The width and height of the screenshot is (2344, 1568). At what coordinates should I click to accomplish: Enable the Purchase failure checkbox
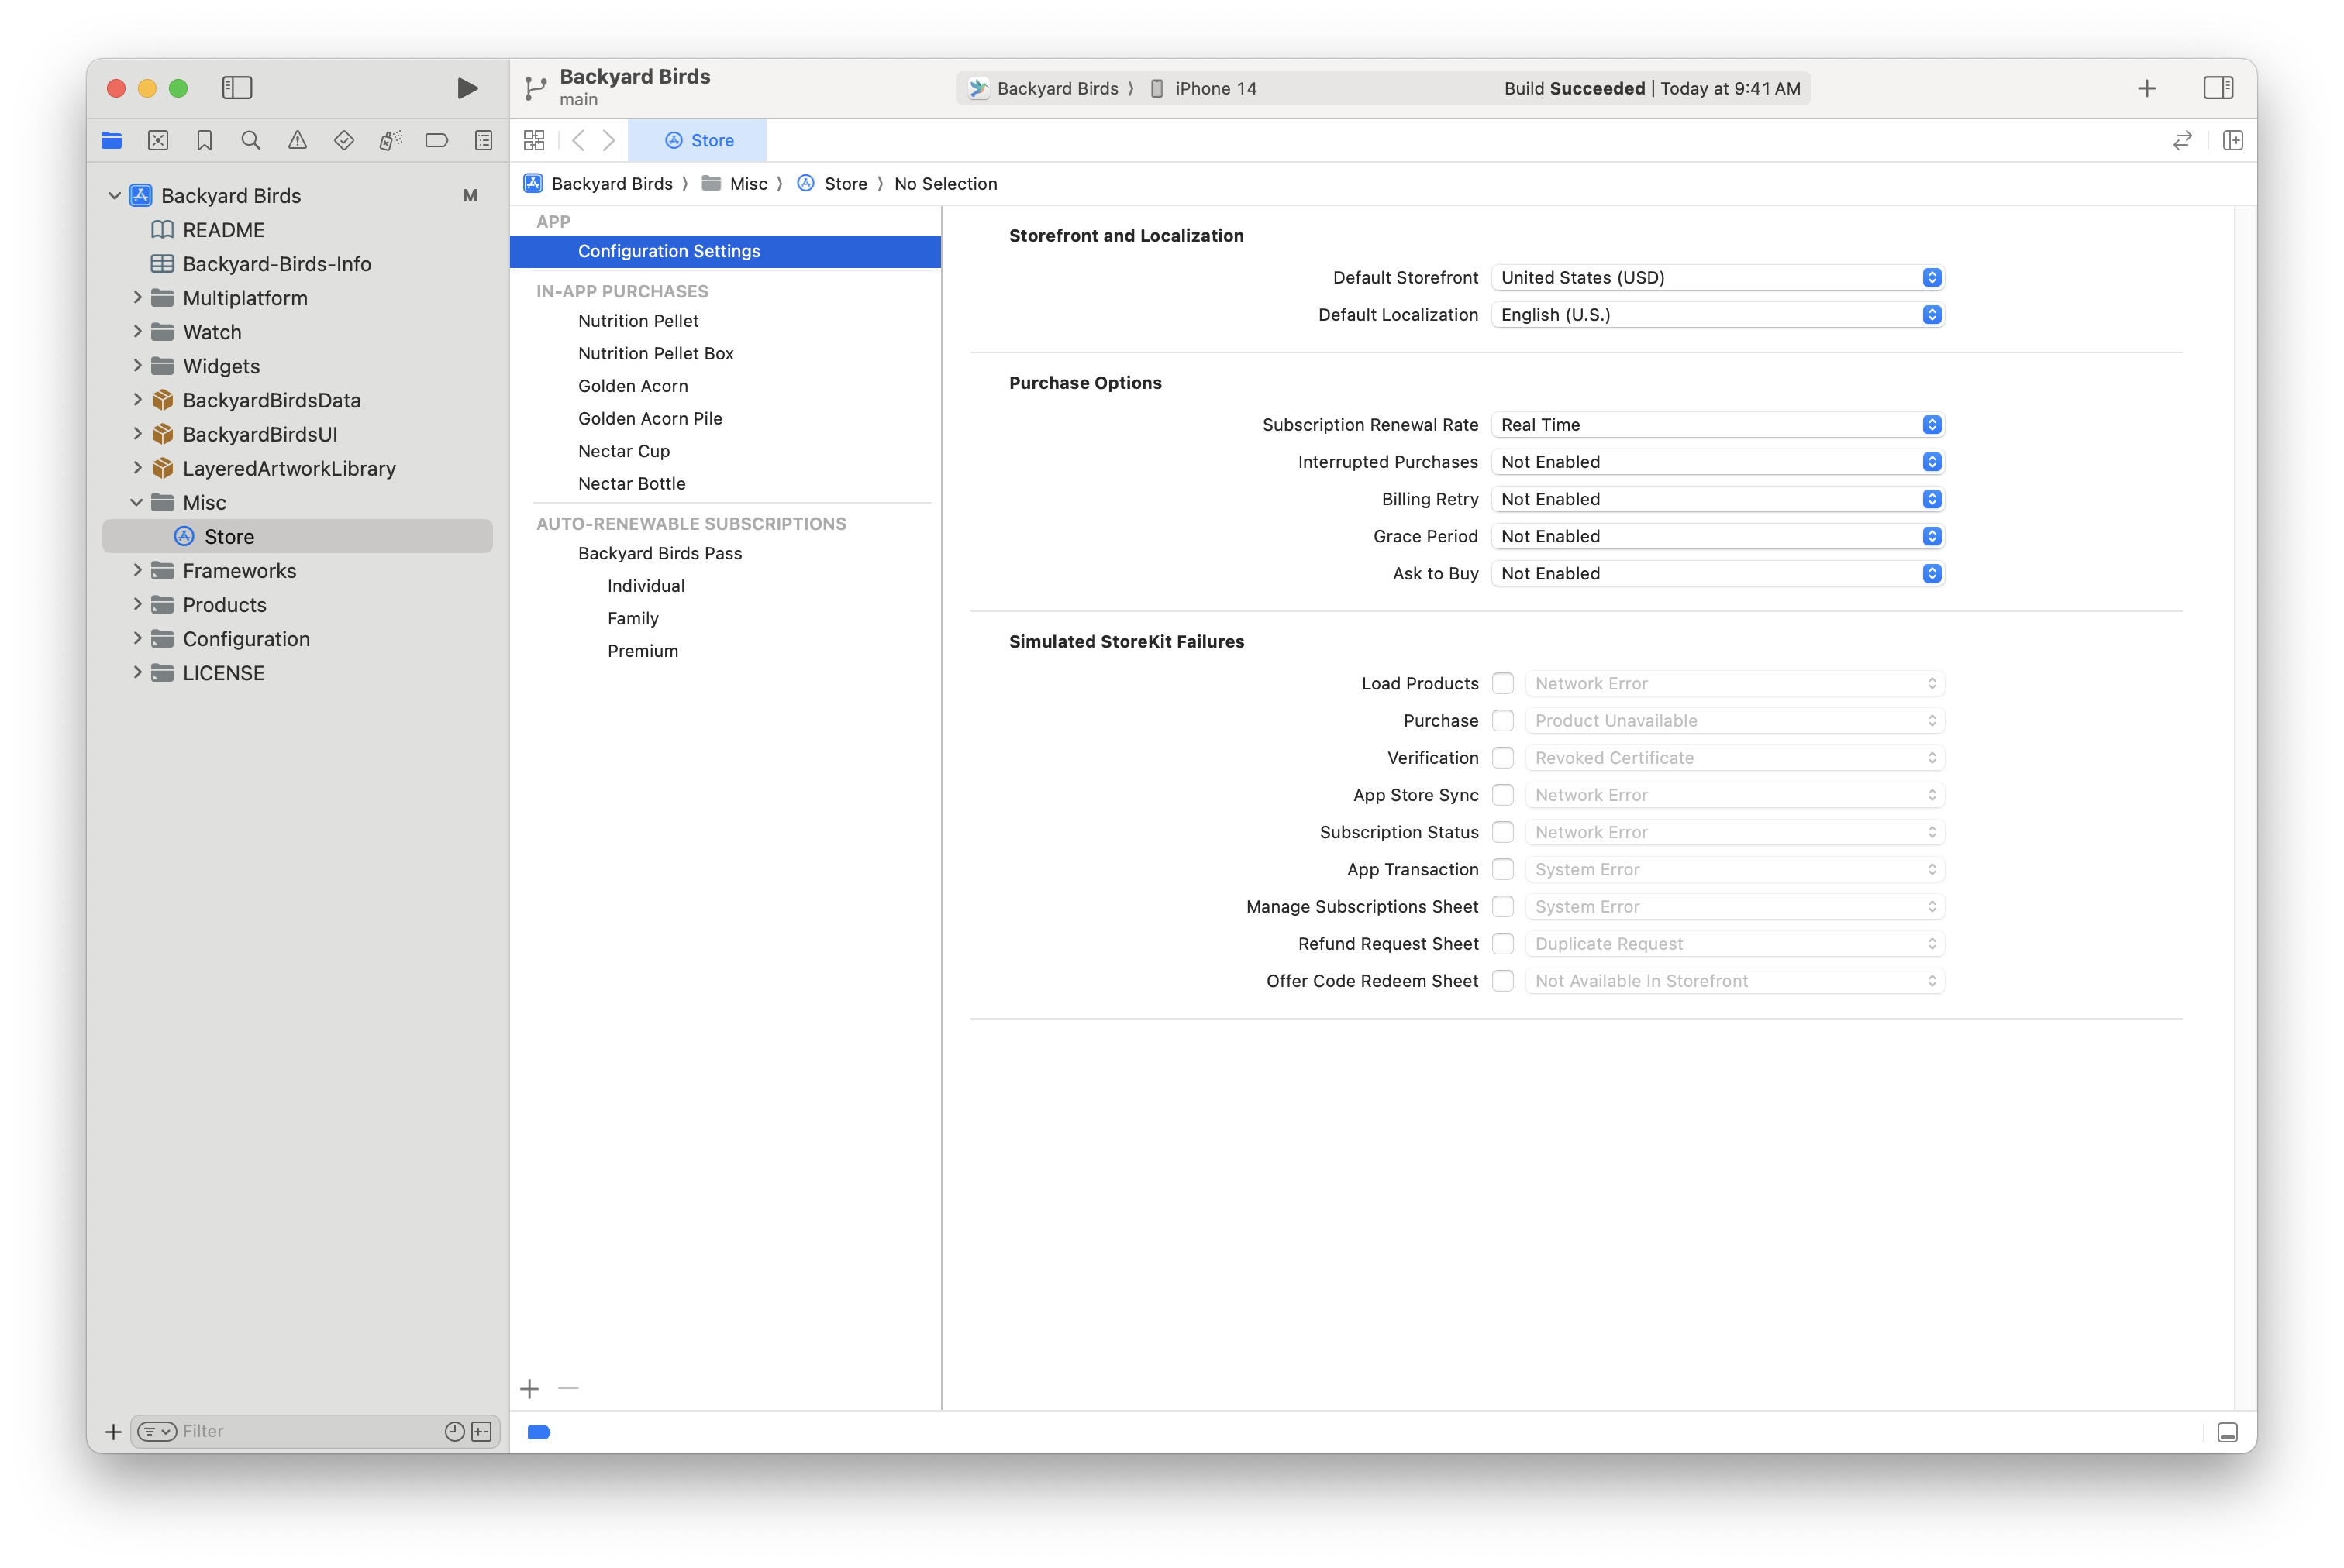[1501, 720]
